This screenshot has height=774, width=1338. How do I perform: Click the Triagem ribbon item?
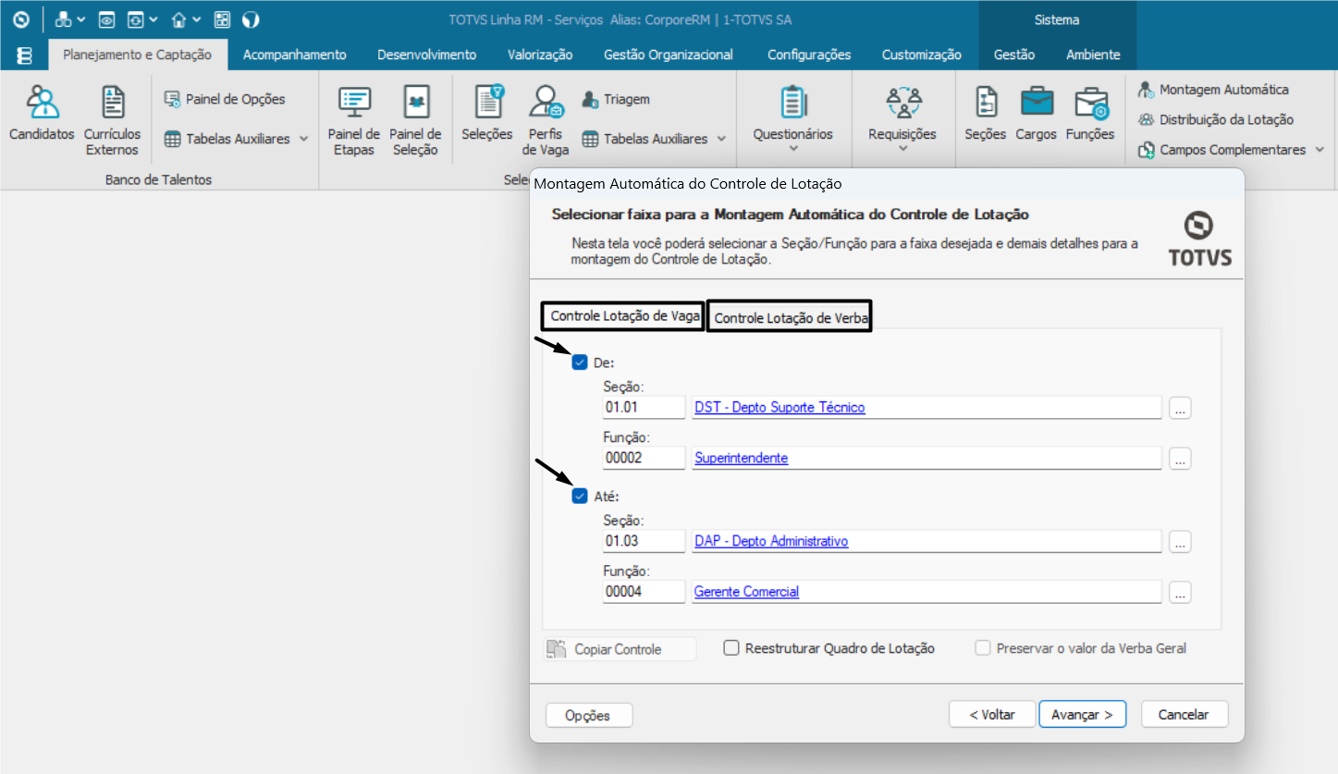[616, 99]
